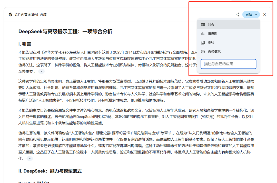277x183 pixels.
Task: Expand the citation chevron after 至关重要
Action: click(x=42, y=71)
